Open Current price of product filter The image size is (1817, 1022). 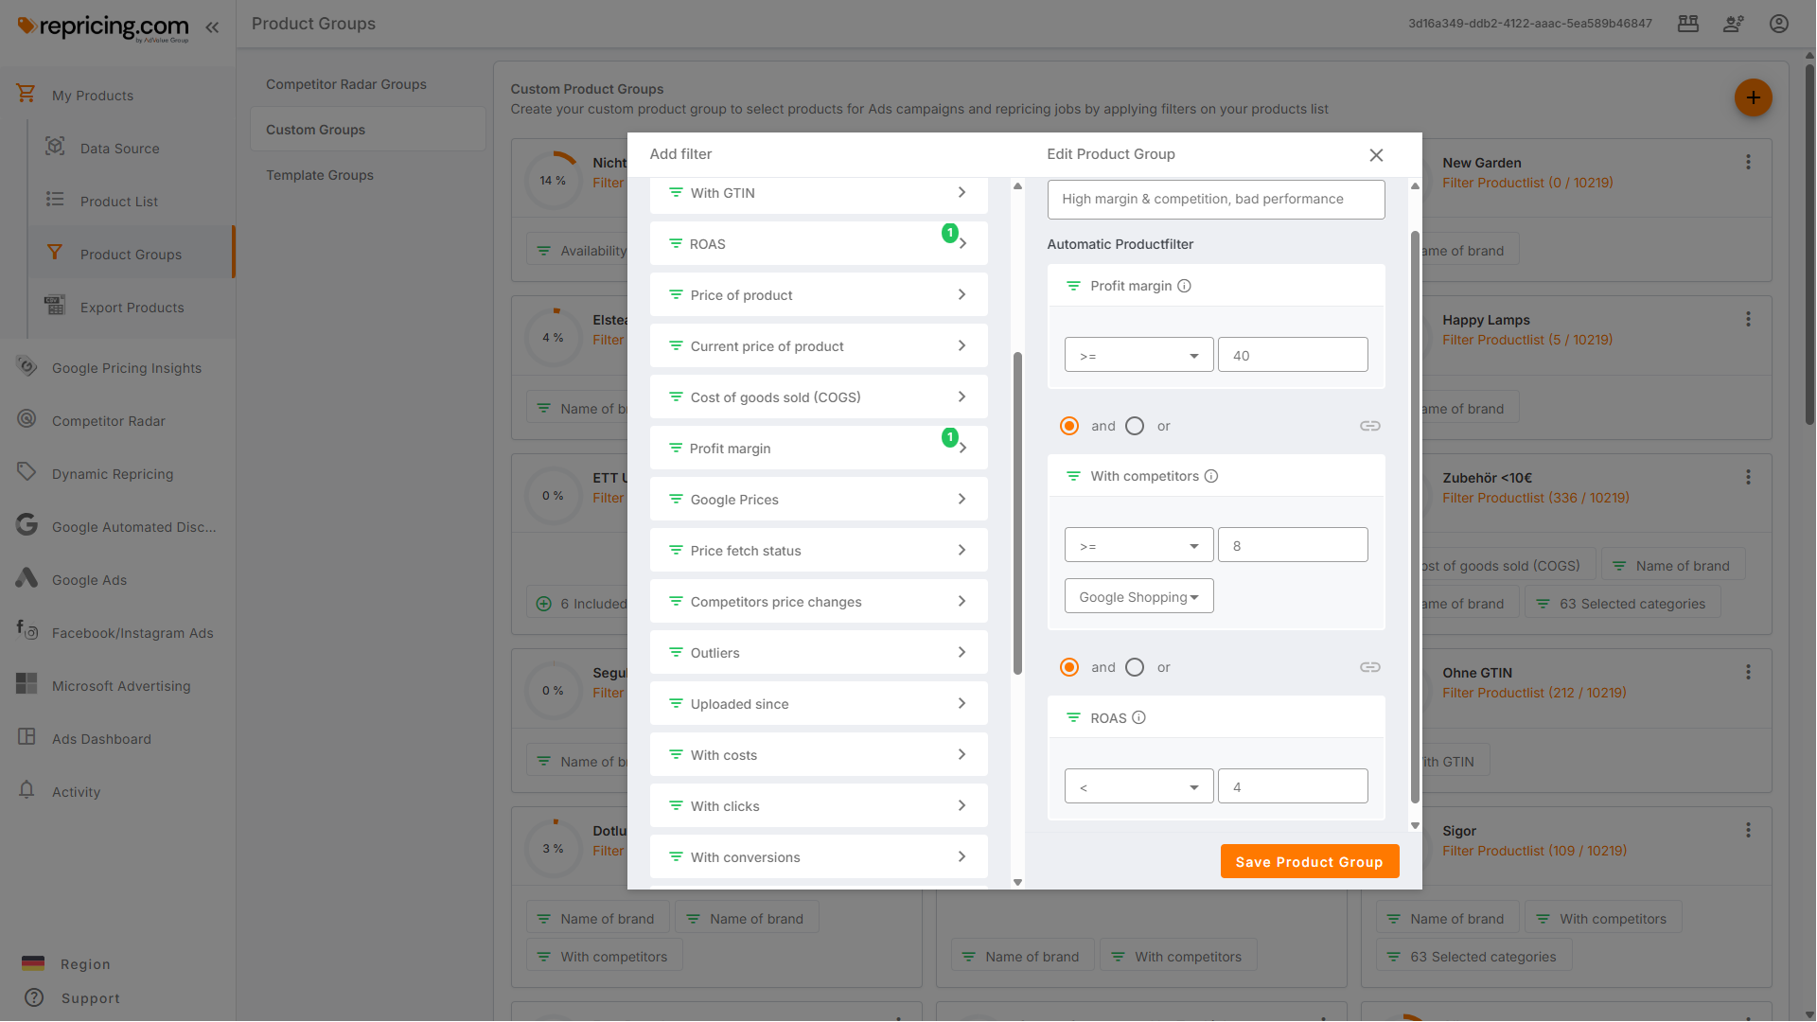pyautogui.click(x=819, y=346)
